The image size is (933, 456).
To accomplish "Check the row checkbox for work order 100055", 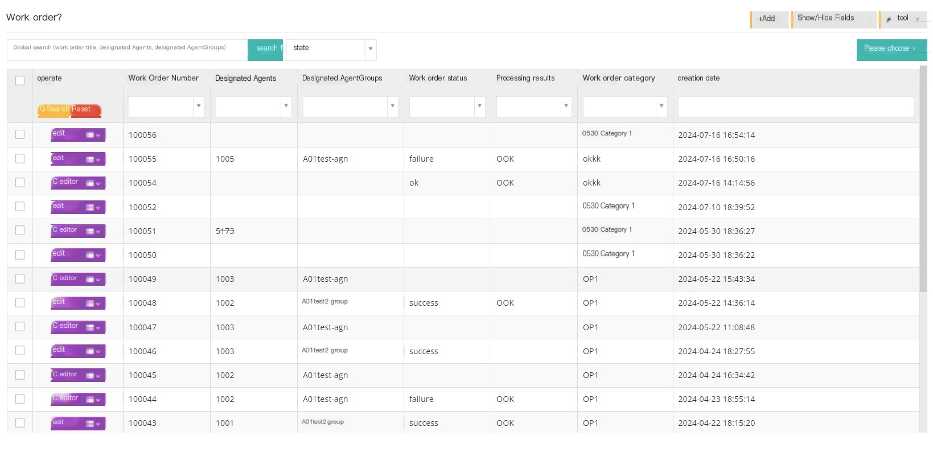I will pyautogui.click(x=20, y=158).
